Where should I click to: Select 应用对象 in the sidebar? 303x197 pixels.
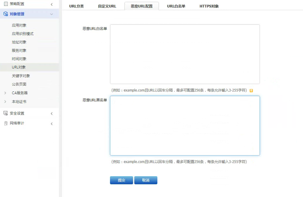pyautogui.click(x=19, y=25)
